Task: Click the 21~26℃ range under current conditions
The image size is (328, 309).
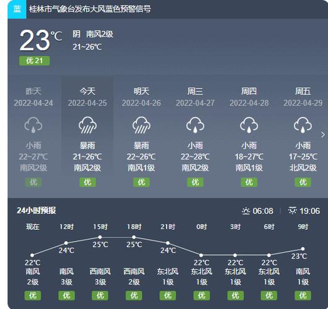Action: (x=87, y=47)
